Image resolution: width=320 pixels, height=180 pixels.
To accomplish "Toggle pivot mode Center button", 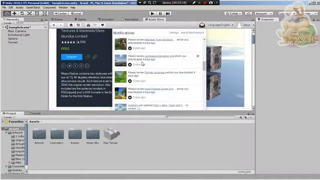I will [60, 13].
